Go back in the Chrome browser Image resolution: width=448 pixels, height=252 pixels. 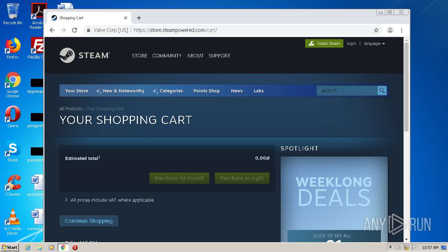point(52,30)
